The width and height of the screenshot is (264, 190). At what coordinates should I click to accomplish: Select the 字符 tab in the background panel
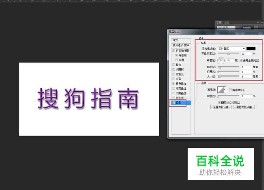(x=219, y=23)
